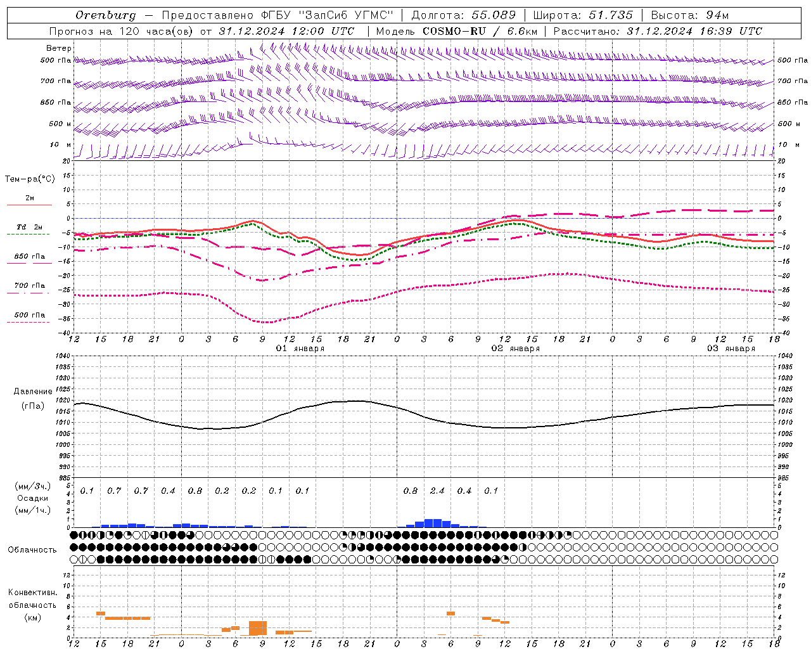Viewport: 811px width, 649px height.
Task: Click the "Давление" pressure panel label
Action: click(x=33, y=392)
